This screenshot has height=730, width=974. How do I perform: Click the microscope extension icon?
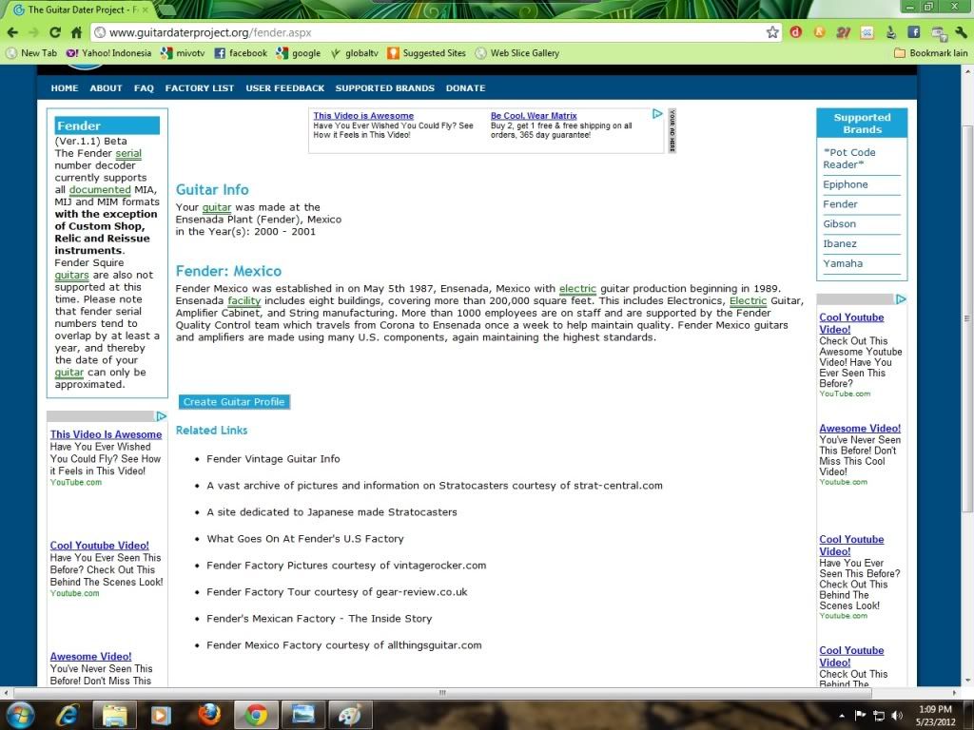890,32
